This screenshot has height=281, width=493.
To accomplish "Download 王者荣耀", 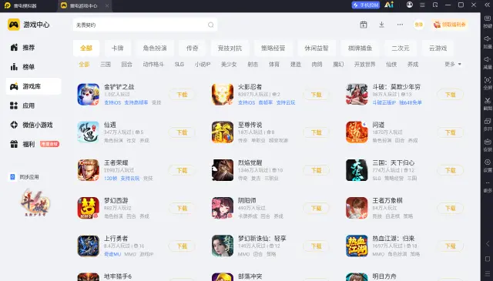I will tap(182, 170).
